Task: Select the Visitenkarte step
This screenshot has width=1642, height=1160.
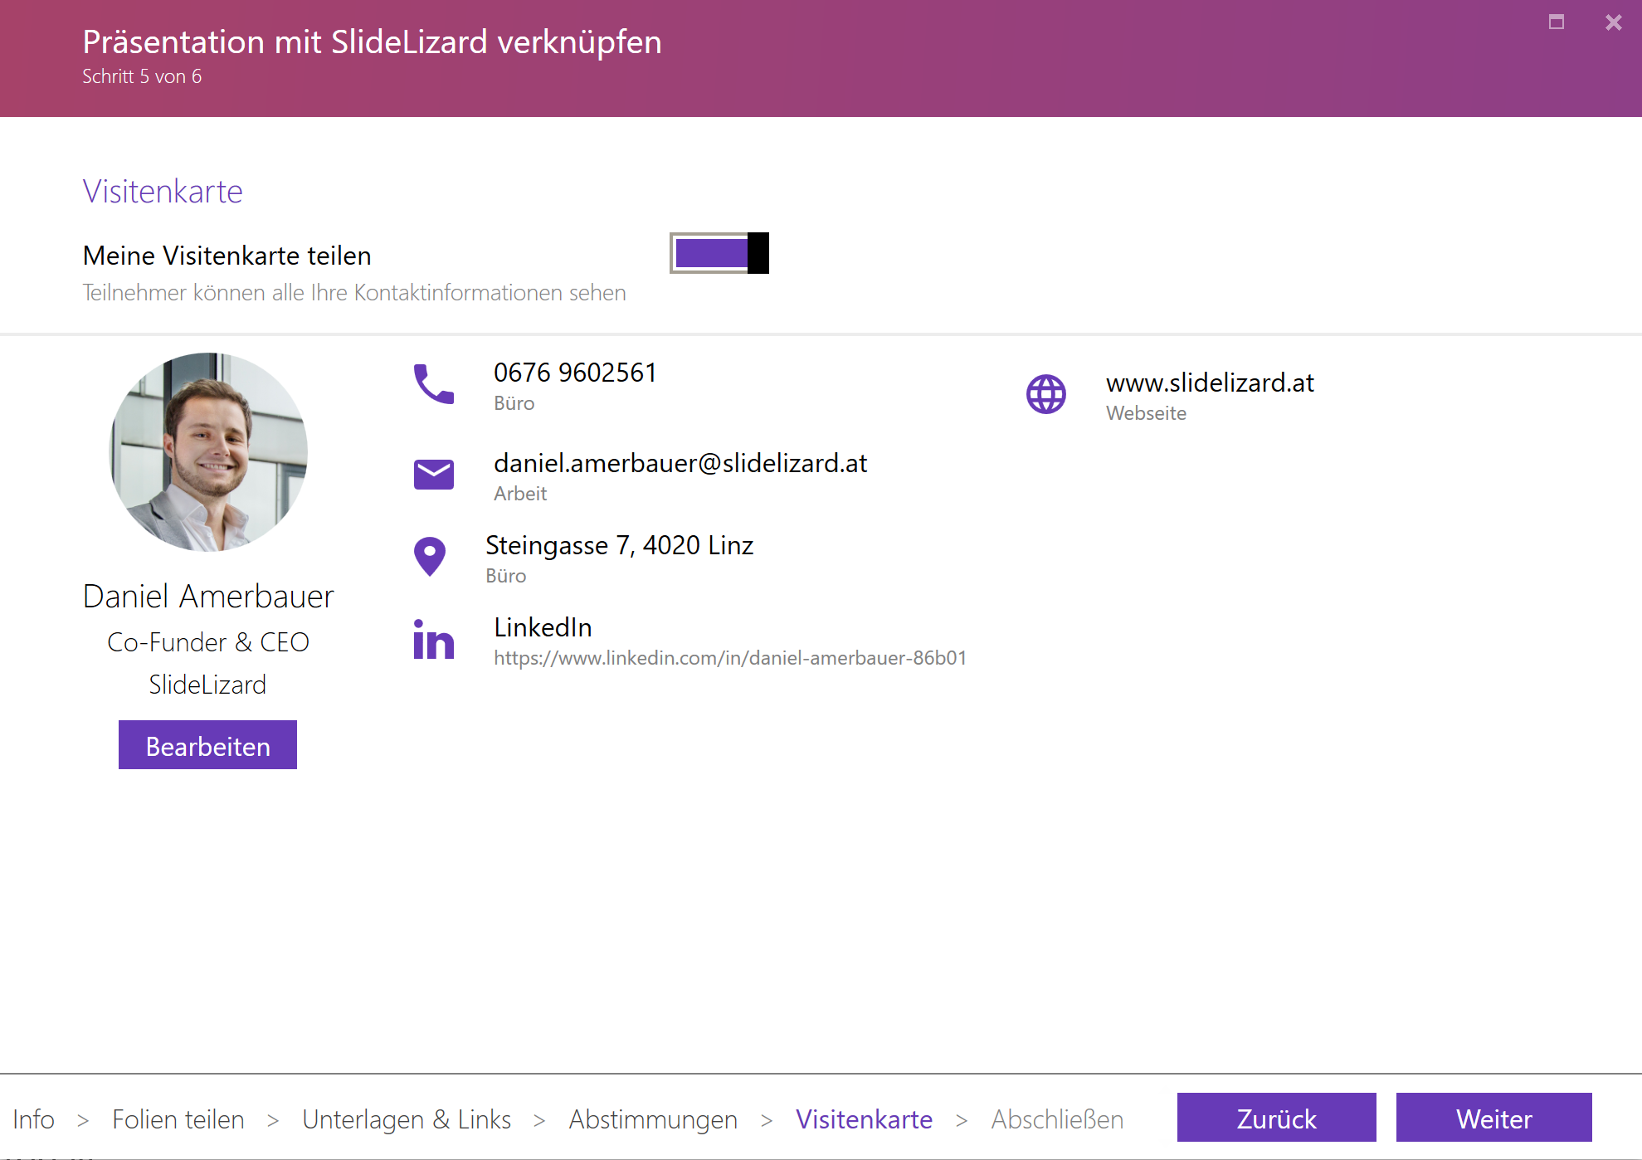Action: point(865,1119)
